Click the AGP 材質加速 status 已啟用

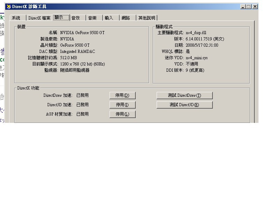[x=82, y=114]
